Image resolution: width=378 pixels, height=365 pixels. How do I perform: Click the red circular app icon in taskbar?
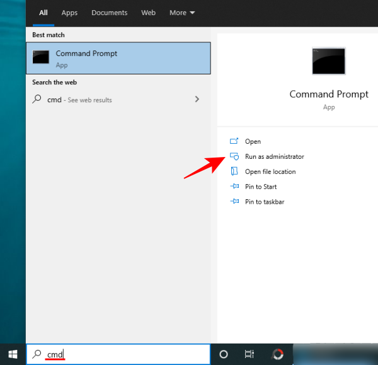(x=278, y=354)
